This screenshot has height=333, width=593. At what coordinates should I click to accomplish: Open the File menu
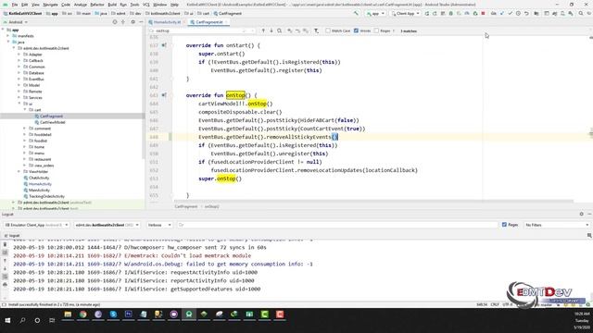pyautogui.click(x=15, y=5)
